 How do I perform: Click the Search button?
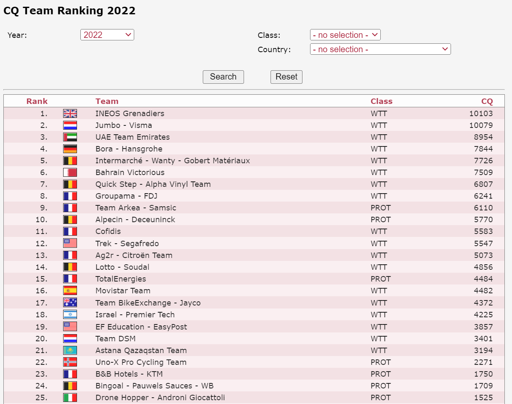[x=223, y=77]
